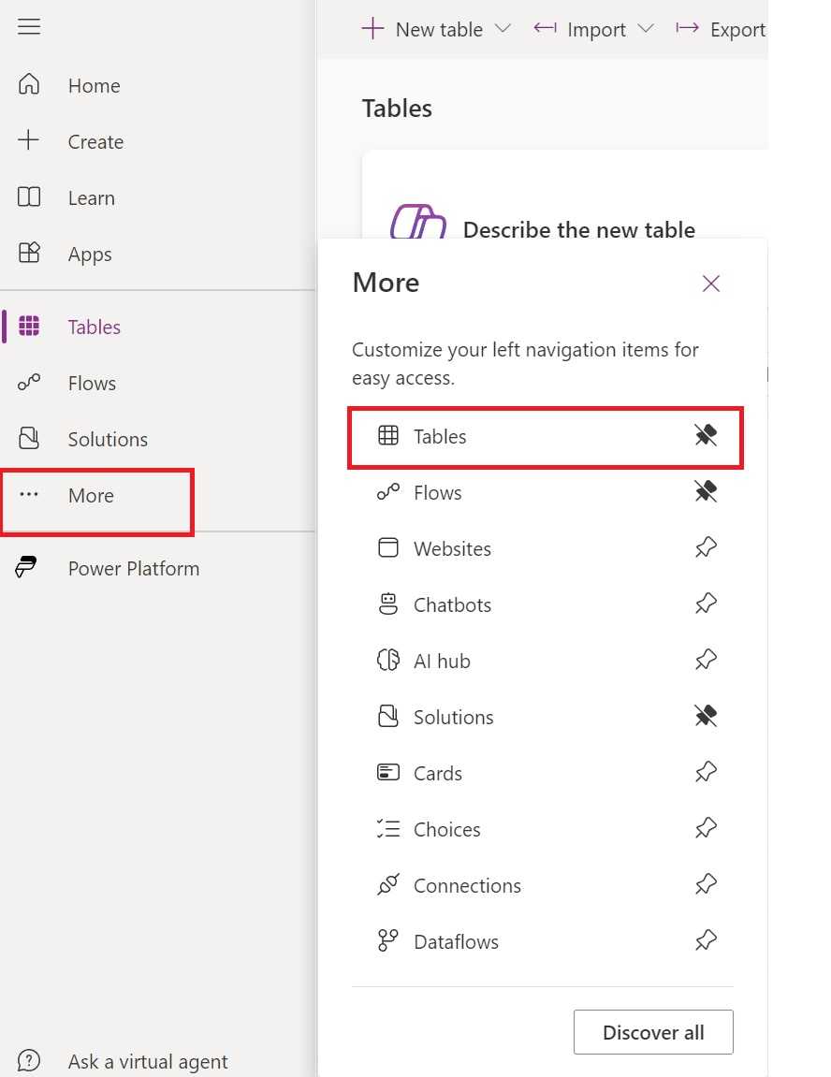Click the Cards icon in More panel
Viewport: 831px width, 1077px height.
click(388, 772)
